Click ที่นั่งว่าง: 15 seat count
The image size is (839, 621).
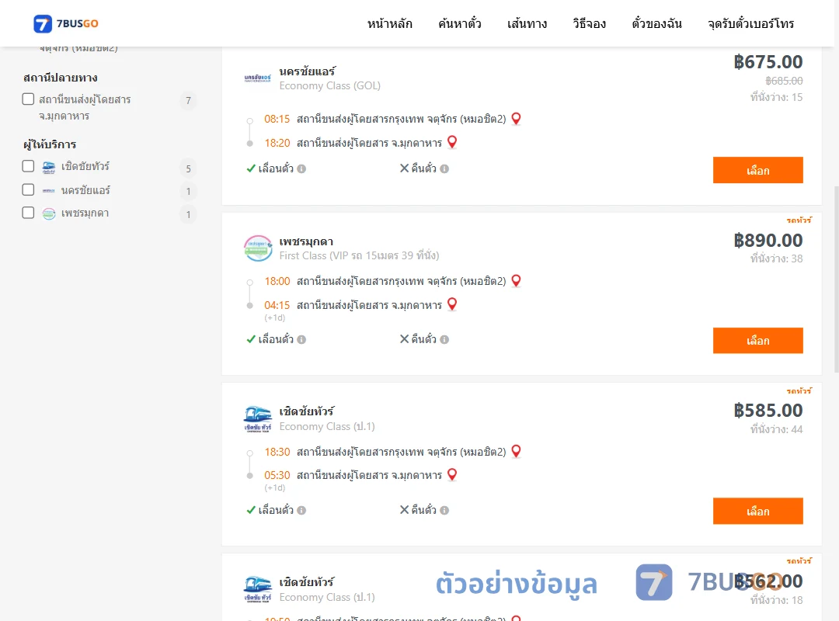(776, 97)
